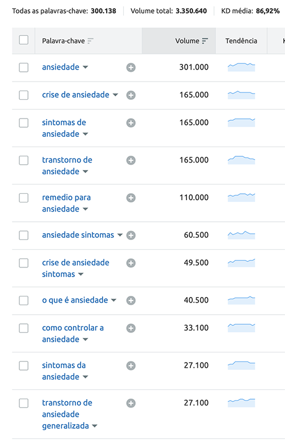Toggle the select-all checkbox in header
This screenshot has height=443, width=285.
tap(24, 40)
